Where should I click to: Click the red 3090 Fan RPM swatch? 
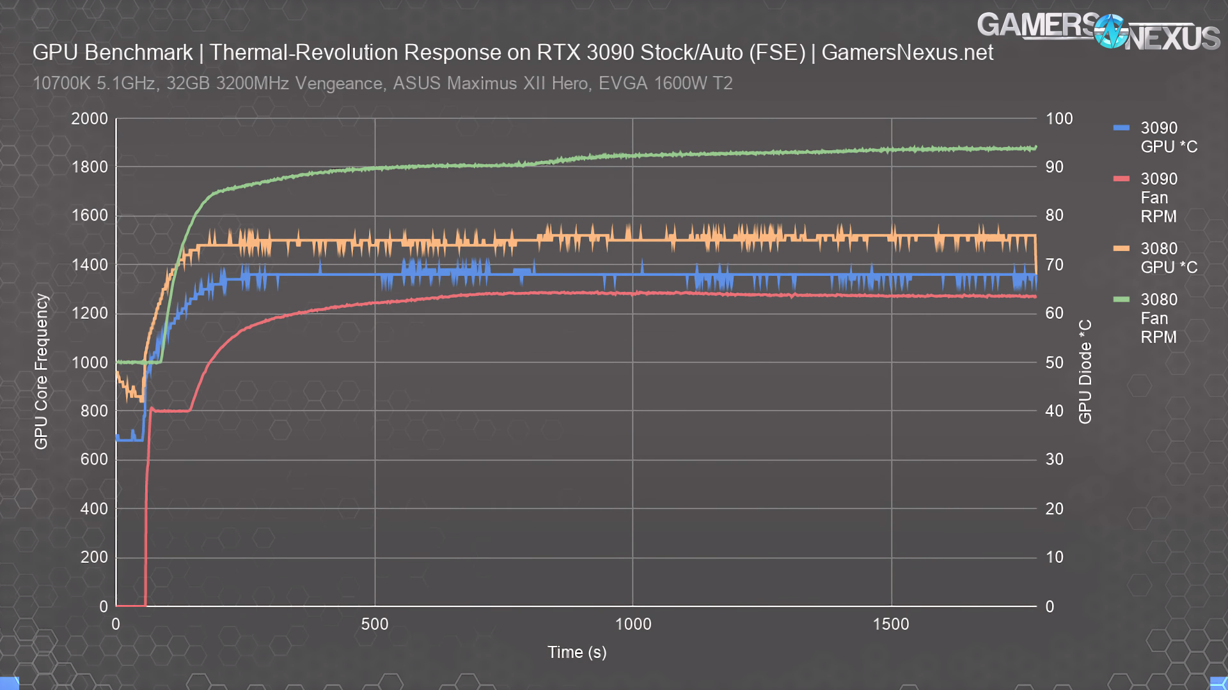(1121, 179)
